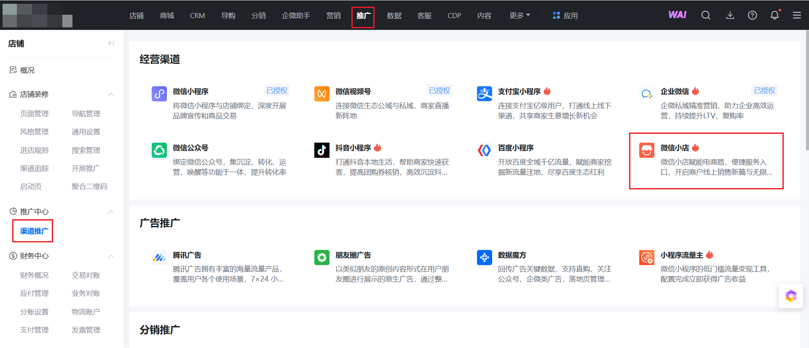Click the TikTok mini program icon
The width and height of the screenshot is (809, 348).
pos(322,150)
